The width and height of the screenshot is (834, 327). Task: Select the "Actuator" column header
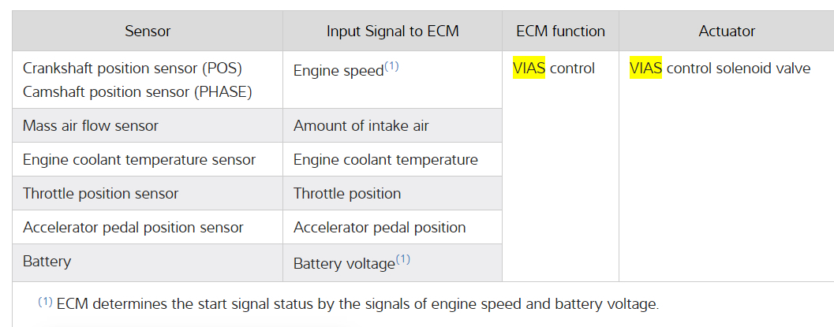coord(727,32)
